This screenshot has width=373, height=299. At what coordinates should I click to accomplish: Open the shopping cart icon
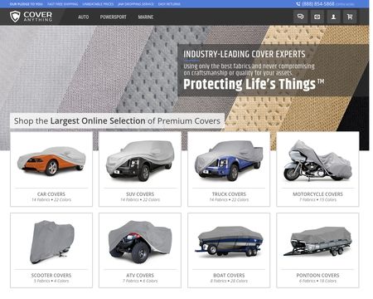coord(350,17)
